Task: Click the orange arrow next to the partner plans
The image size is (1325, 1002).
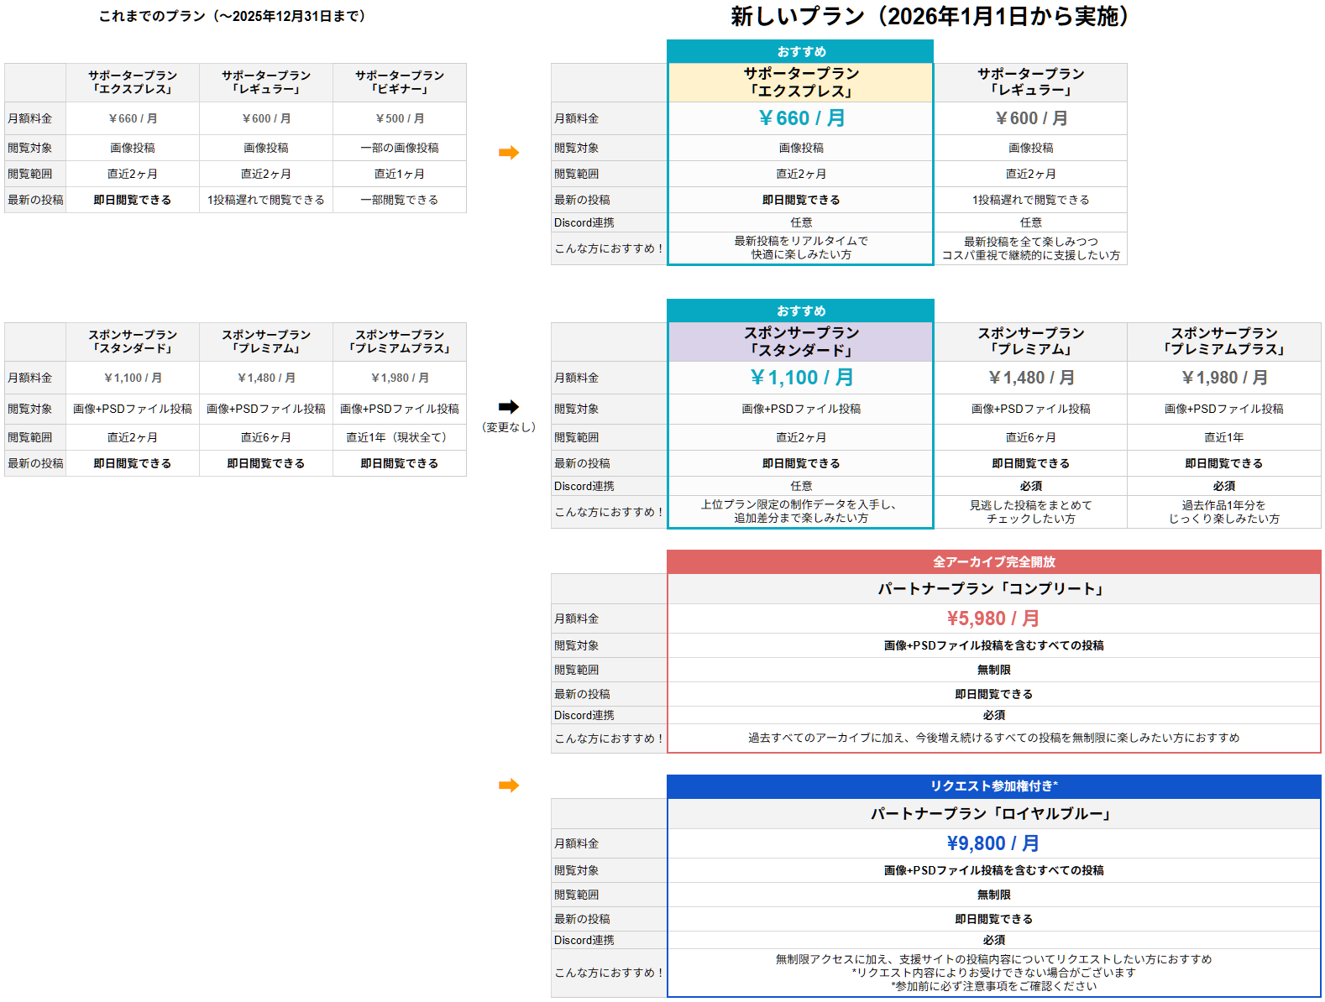Action: 509,785
